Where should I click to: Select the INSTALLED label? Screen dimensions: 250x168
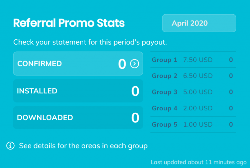coord(37,91)
